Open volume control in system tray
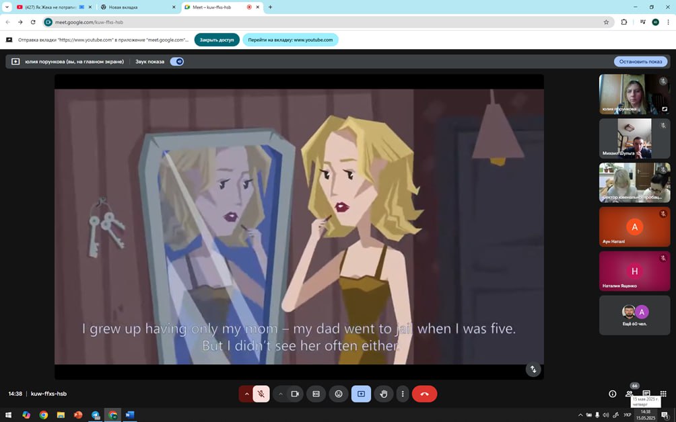676x422 pixels. coord(606,415)
